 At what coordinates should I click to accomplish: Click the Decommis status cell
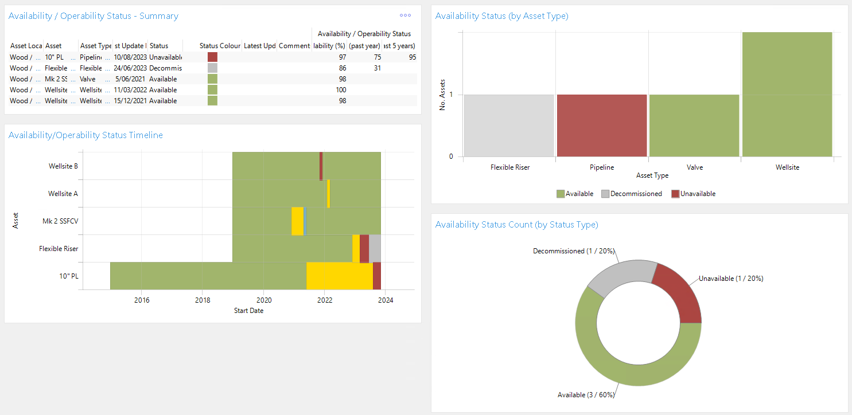click(x=165, y=68)
